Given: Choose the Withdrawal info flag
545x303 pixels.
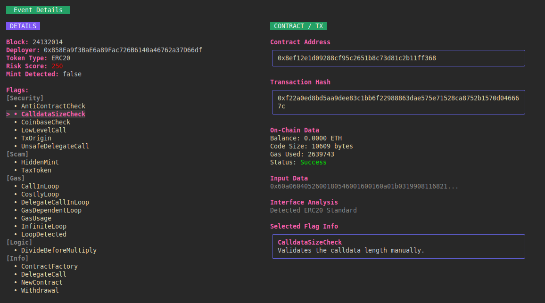Looking at the screenshot, I should [x=40, y=290].
